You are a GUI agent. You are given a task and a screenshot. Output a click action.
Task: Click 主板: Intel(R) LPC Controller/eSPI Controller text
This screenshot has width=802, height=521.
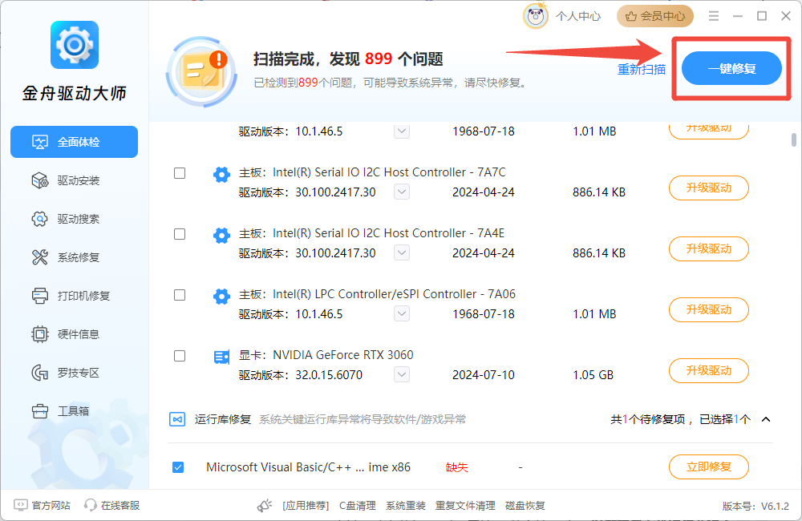pyautogui.click(x=377, y=294)
